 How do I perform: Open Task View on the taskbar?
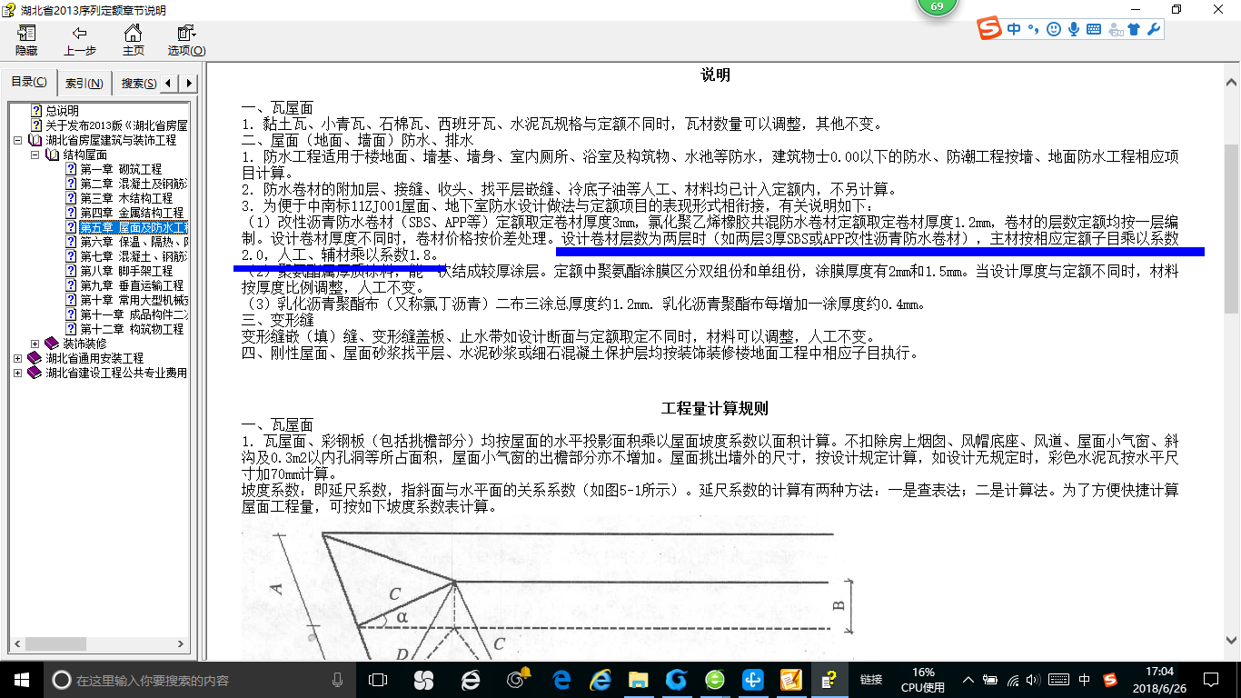[x=378, y=679]
